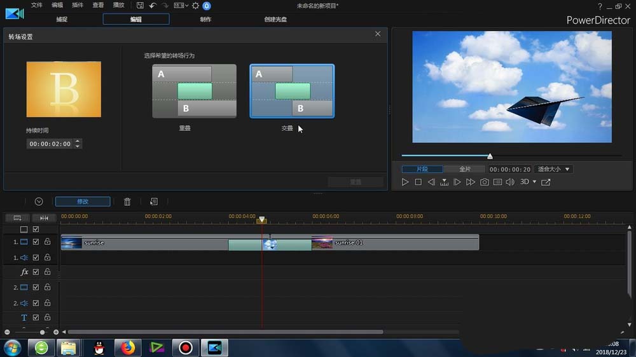The image size is (636, 357).
Task: Click the trash delete icon above timeline
Action: click(x=127, y=202)
